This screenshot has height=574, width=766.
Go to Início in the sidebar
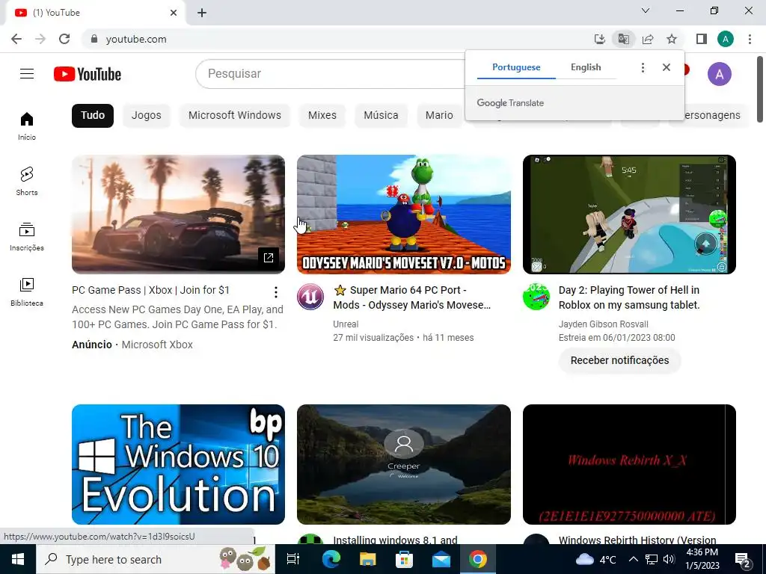pyautogui.click(x=27, y=126)
